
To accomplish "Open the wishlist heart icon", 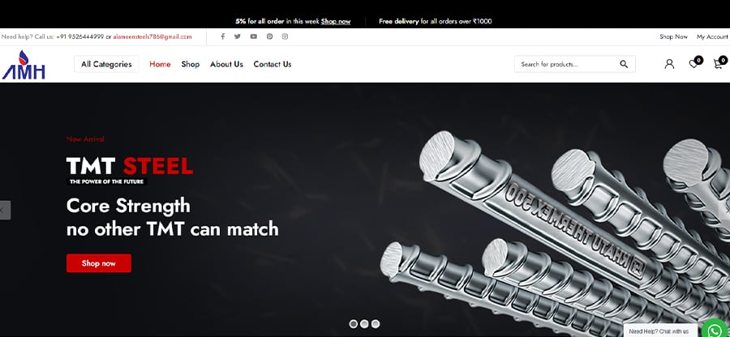I will pos(695,62).
